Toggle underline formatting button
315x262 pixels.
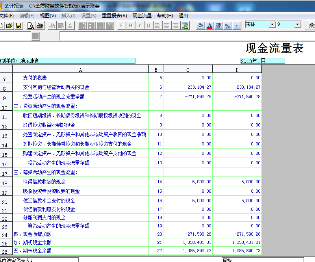(x=148, y=26)
